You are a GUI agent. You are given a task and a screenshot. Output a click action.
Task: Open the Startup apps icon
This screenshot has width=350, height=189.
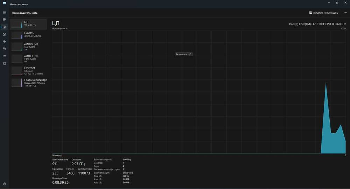tap(4, 42)
